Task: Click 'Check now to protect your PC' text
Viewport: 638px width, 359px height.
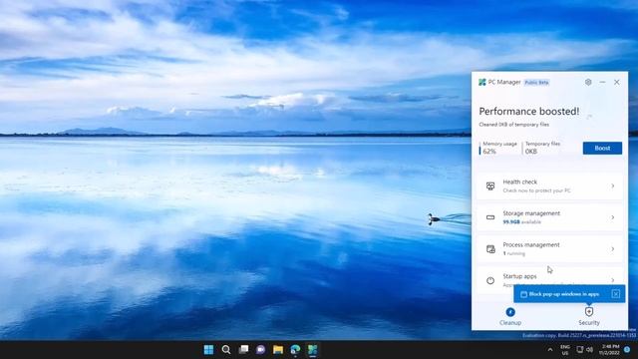Action: click(536, 190)
